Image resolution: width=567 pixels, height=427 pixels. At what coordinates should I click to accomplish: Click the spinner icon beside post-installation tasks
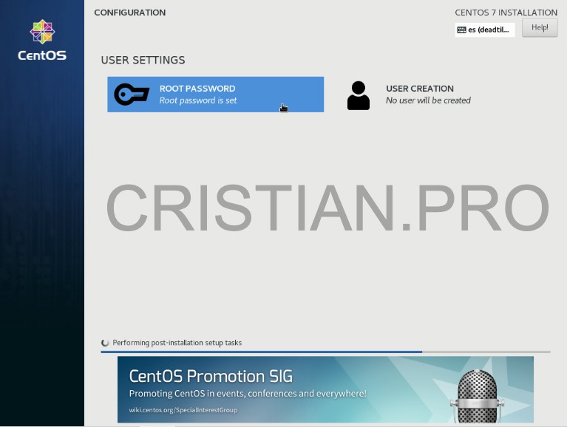(105, 343)
